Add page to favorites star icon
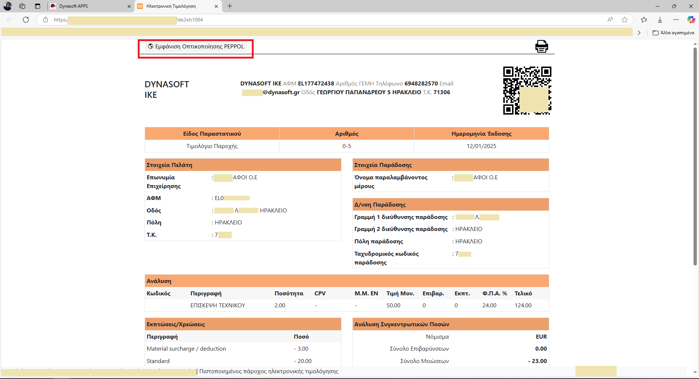 625,20
